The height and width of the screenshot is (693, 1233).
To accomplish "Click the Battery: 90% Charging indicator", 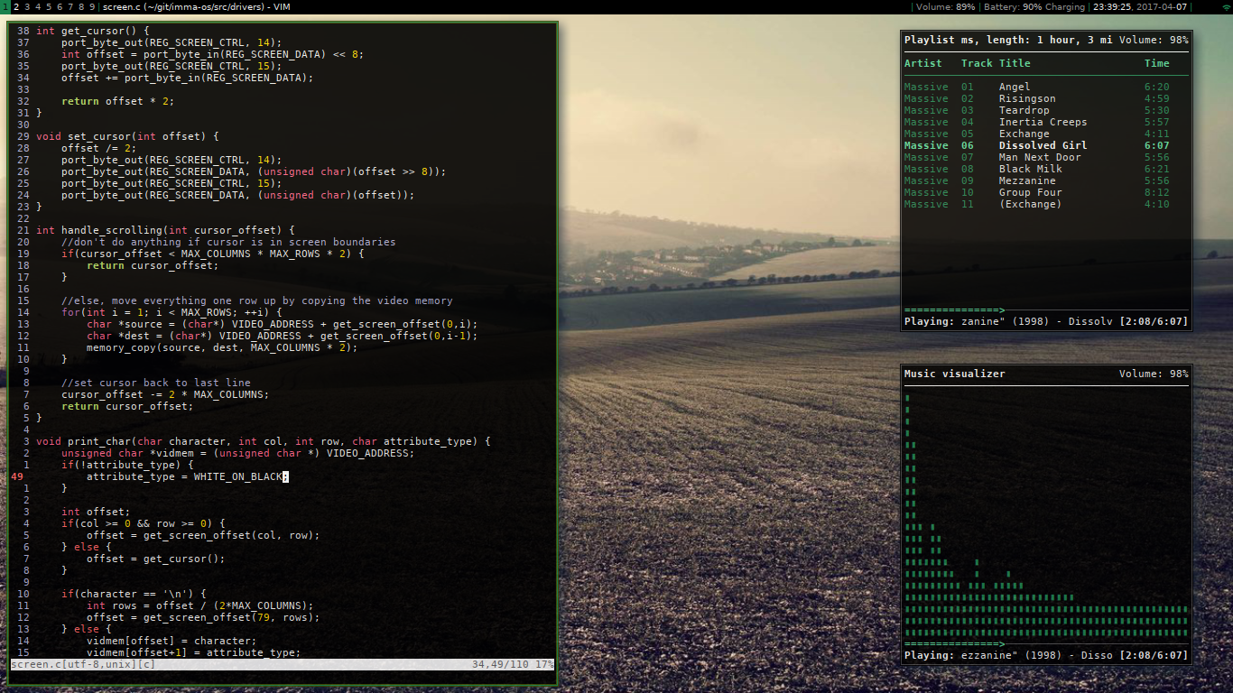I will pos(1034,6).
